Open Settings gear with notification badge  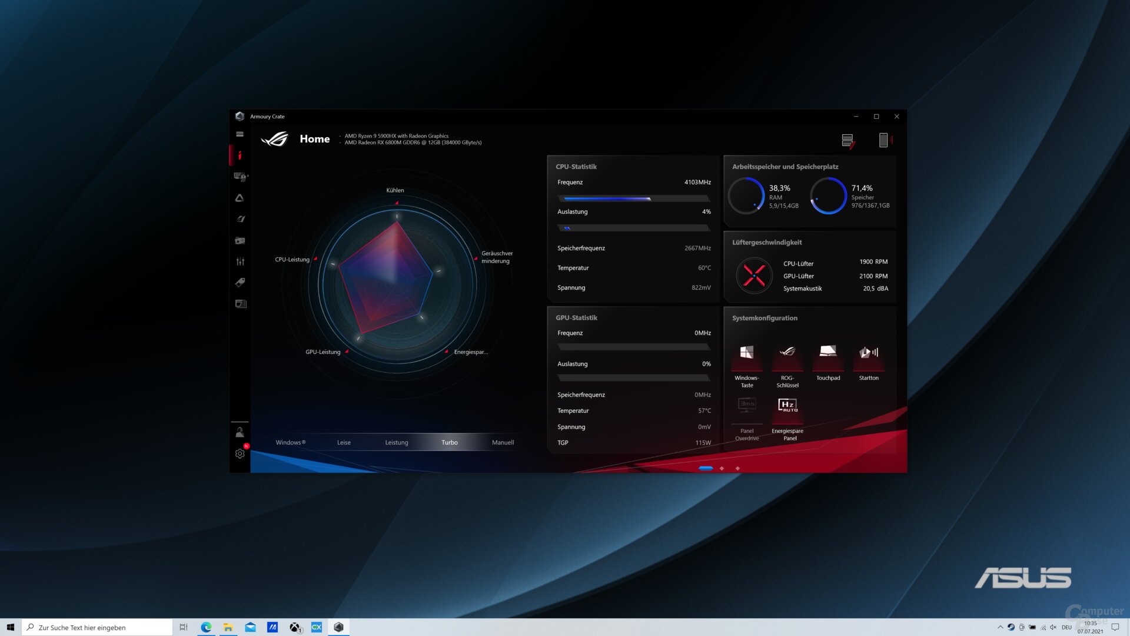[240, 453]
